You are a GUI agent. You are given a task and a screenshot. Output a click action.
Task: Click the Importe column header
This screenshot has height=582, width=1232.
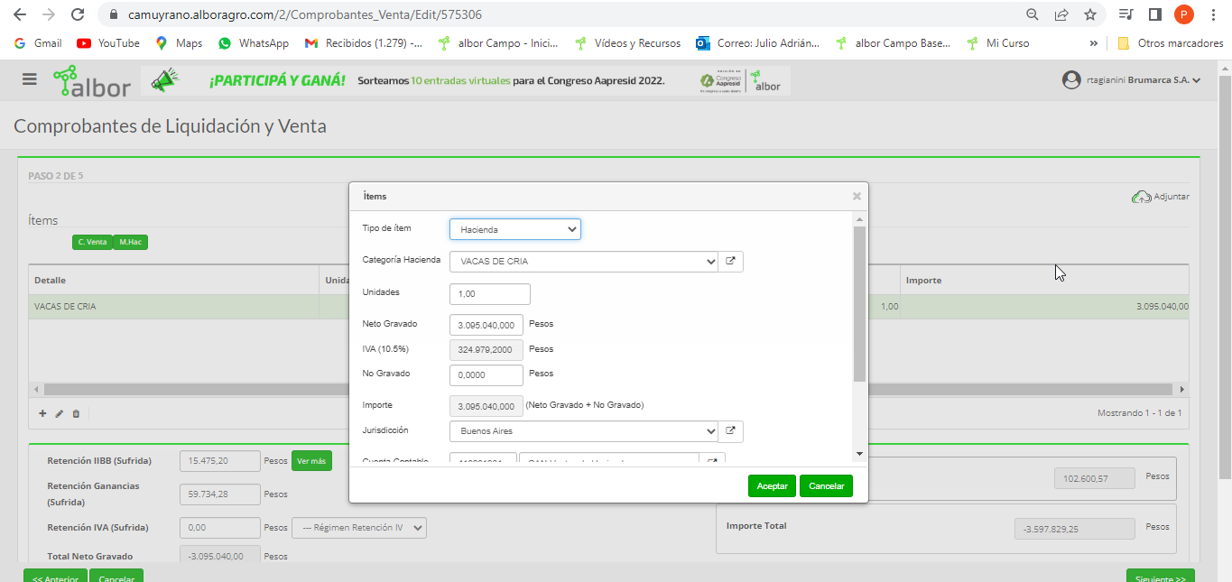tap(1044, 281)
